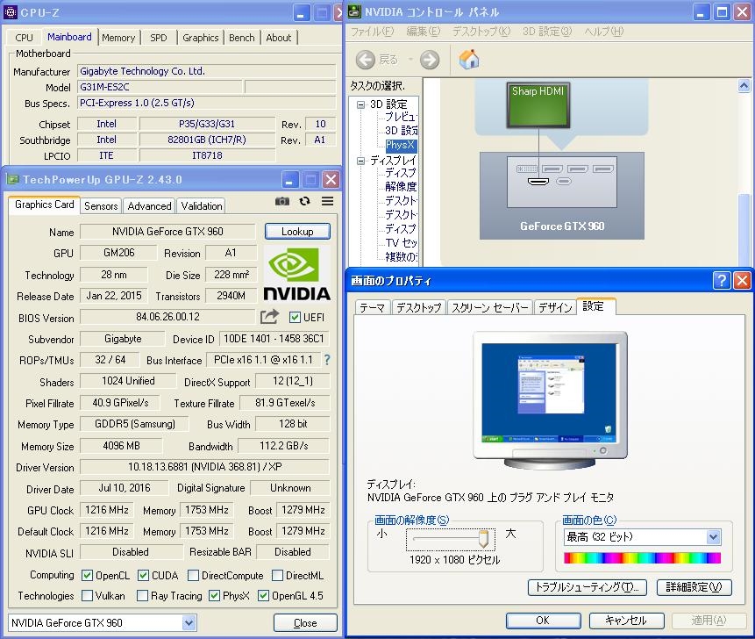Open the スクリーン セーバー tab
The height and width of the screenshot is (639, 755).
click(489, 308)
